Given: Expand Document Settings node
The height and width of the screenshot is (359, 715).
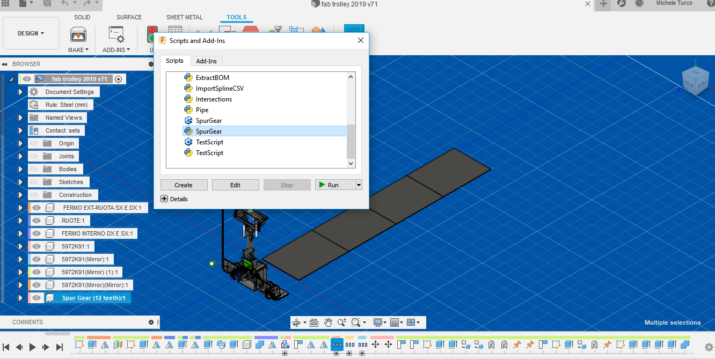Looking at the screenshot, I should tap(20, 92).
